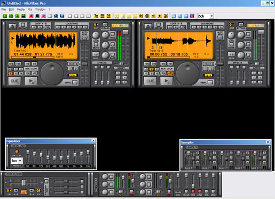Click the green magnifier search toolbar icon
Viewport: 275px width, 199px height.
(x=17, y=16)
